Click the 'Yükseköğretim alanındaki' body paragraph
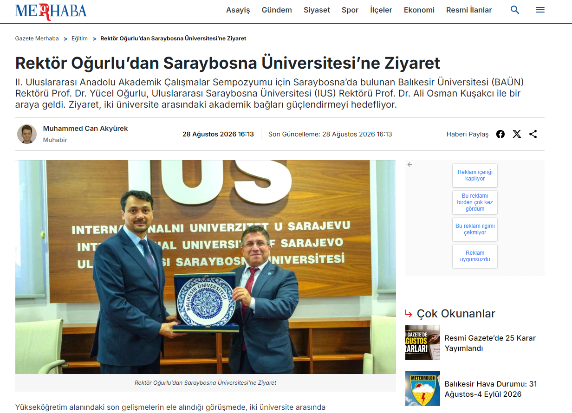The height and width of the screenshot is (413, 572). [170, 407]
